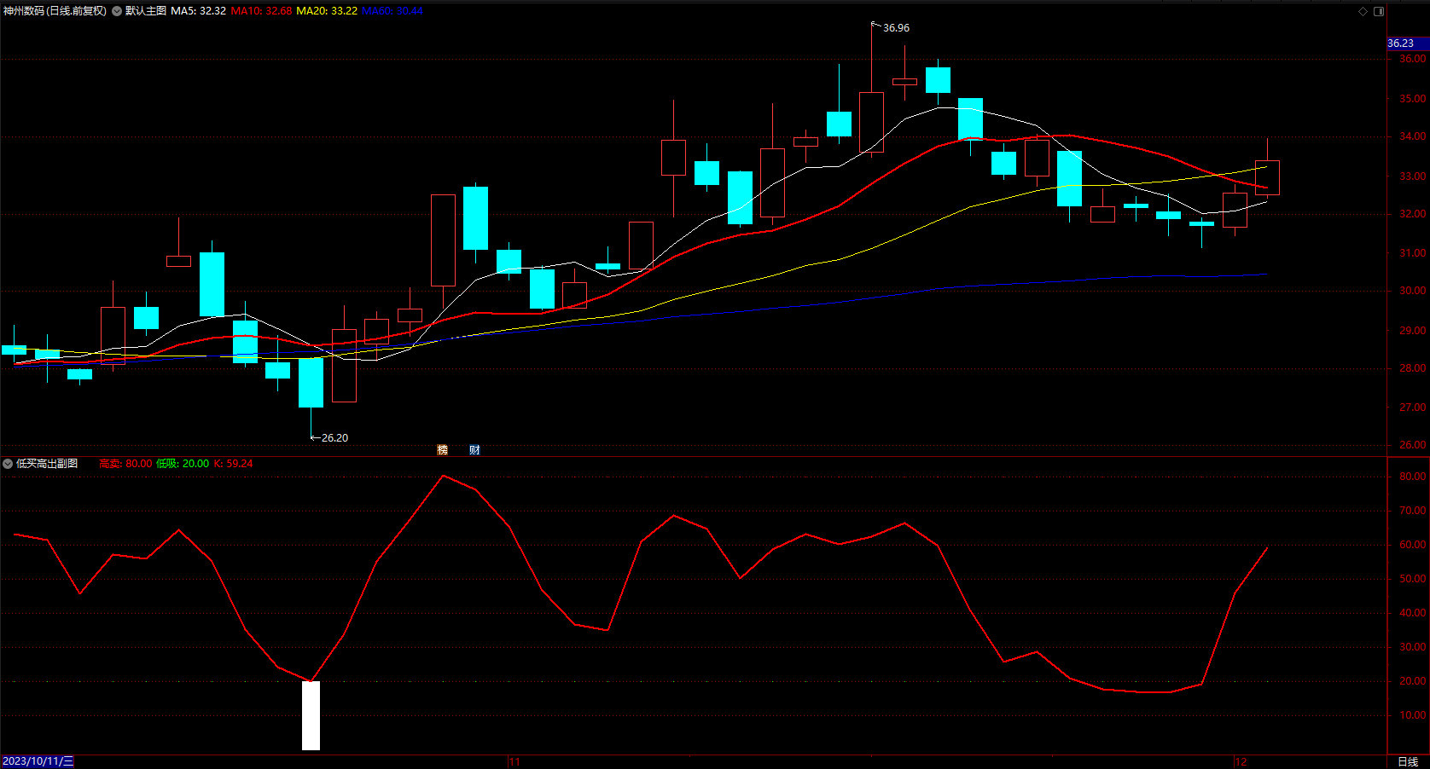Viewport: 1430px width, 769px height.
Task: Click the 50.00 sub-chart axis label
Action: [x=1412, y=579]
